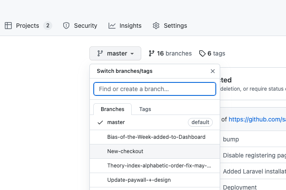The width and height of the screenshot is (286, 190).
Task: Open the https://github.com link
Action: 257,119
